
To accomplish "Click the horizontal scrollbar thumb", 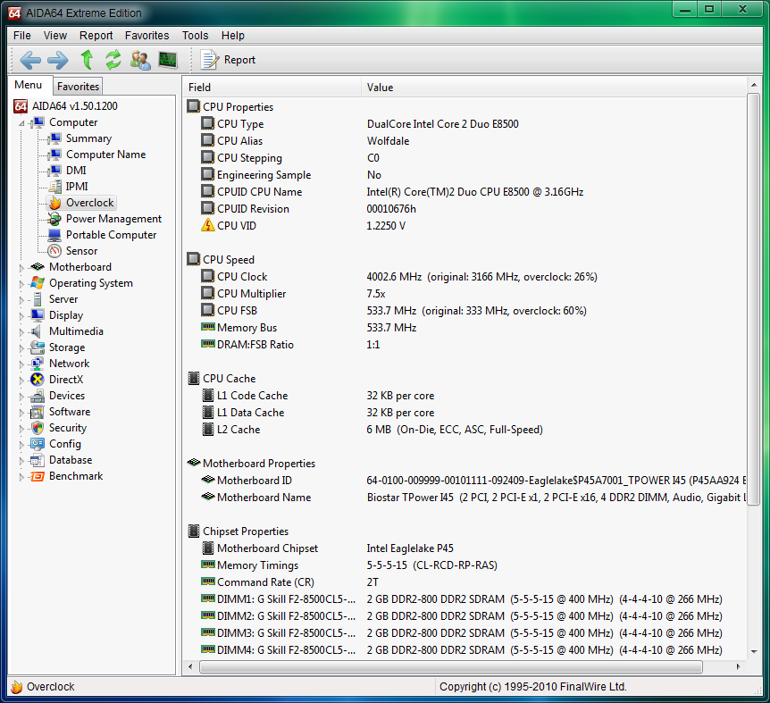I will (x=451, y=666).
